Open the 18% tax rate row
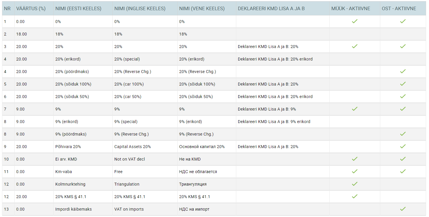The image size is (429, 217). (x=214, y=34)
